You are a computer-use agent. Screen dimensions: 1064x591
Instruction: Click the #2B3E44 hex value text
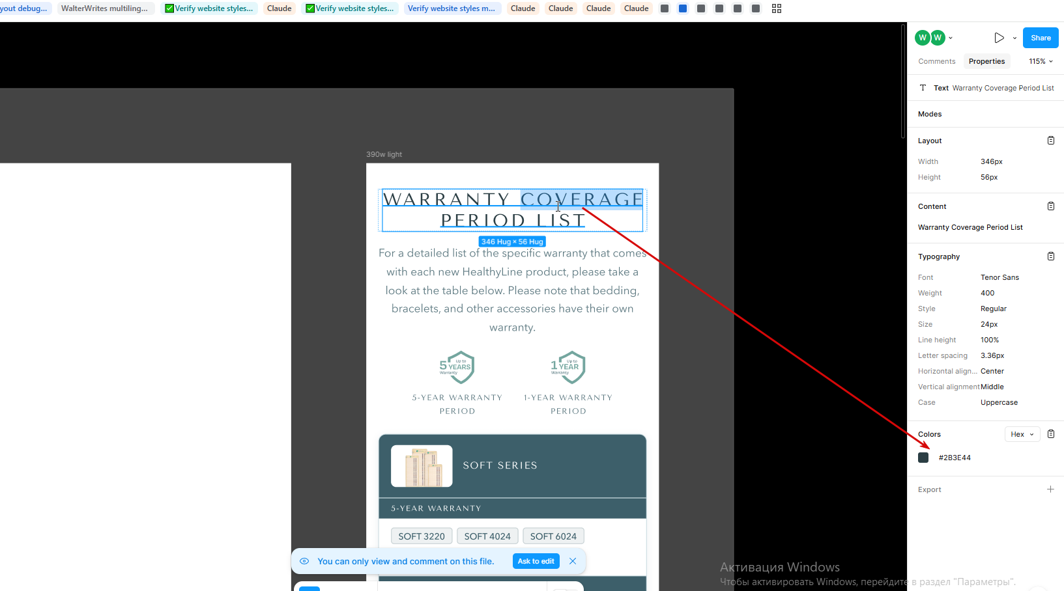pos(955,458)
